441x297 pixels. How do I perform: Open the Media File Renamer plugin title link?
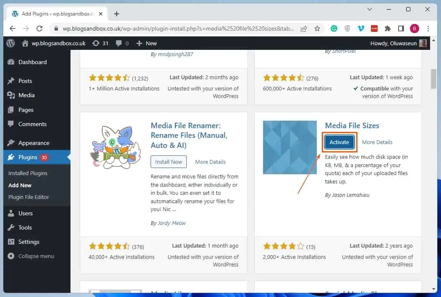(x=189, y=135)
